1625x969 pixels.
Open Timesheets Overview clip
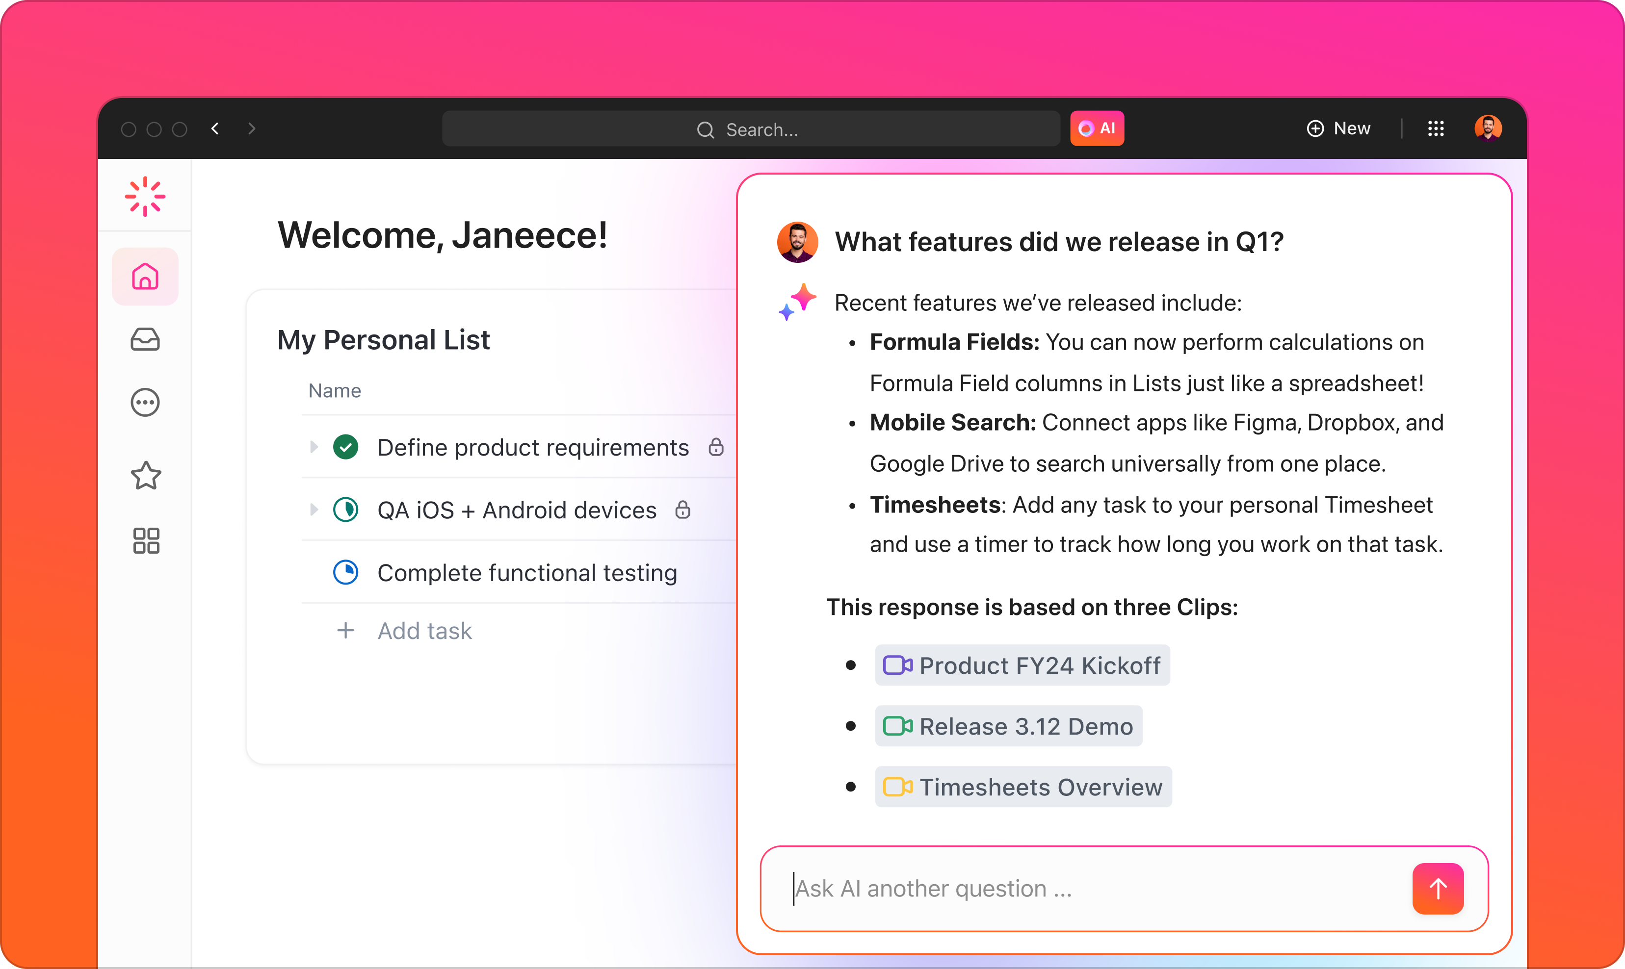[1023, 787]
